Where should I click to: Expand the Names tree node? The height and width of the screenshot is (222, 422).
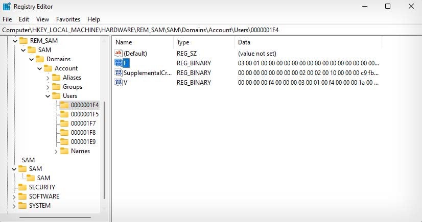point(56,152)
